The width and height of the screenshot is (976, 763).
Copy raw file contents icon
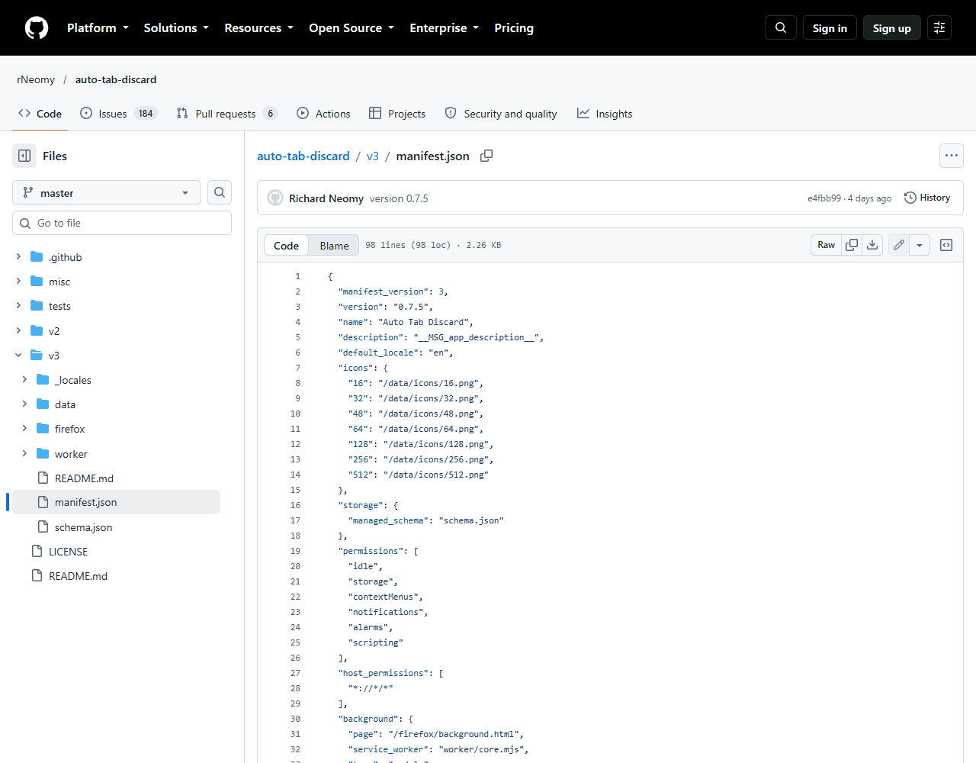pyautogui.click(x=852, y=245)
